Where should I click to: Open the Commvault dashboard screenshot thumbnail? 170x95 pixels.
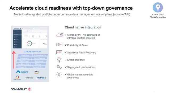pos(30,38)
